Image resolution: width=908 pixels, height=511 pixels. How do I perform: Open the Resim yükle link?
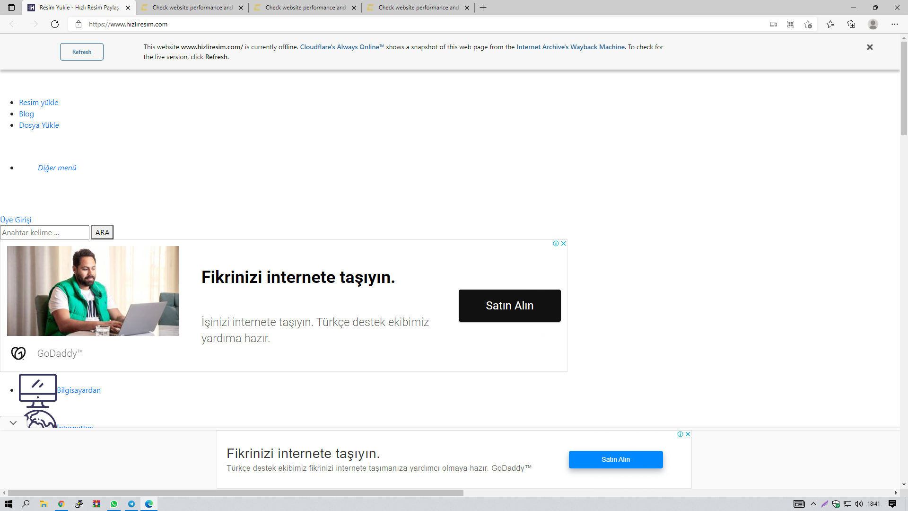(38, 103)
